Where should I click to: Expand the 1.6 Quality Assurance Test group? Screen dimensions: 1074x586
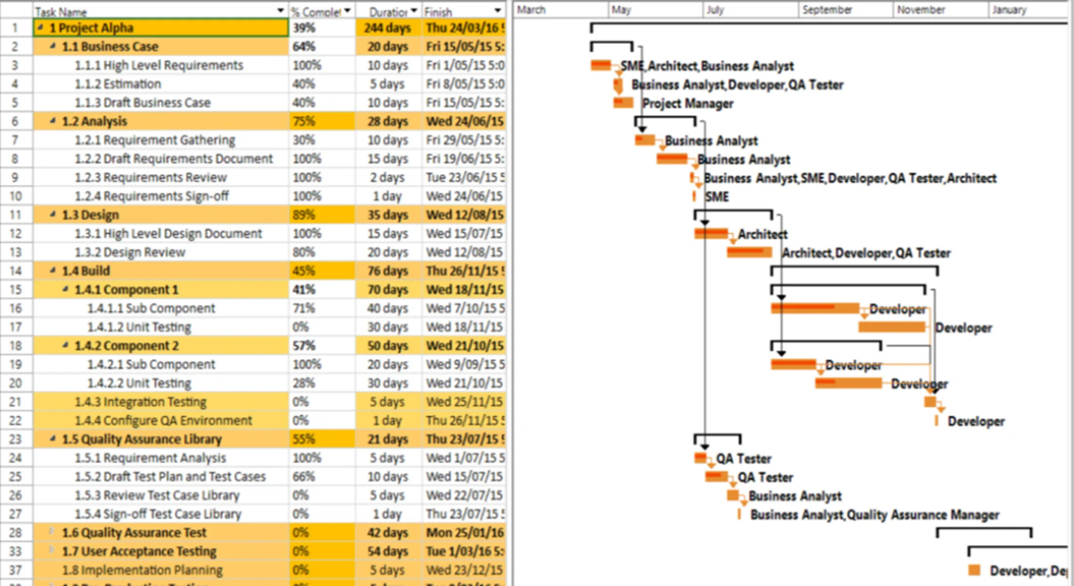(54, 532)
